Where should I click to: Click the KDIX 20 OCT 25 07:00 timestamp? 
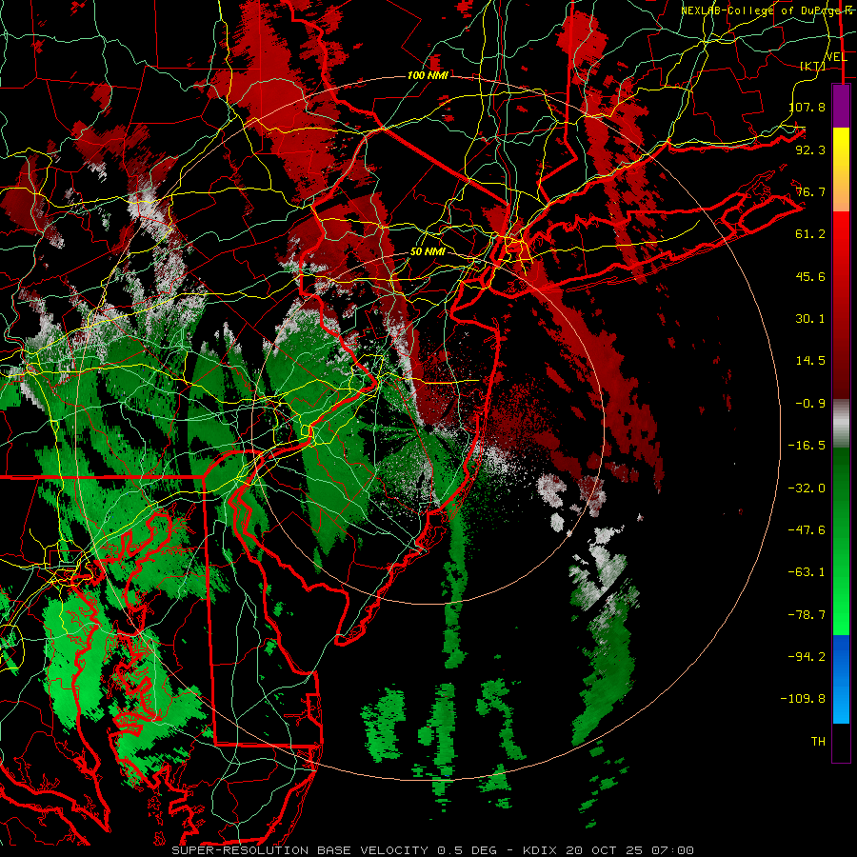608,850
